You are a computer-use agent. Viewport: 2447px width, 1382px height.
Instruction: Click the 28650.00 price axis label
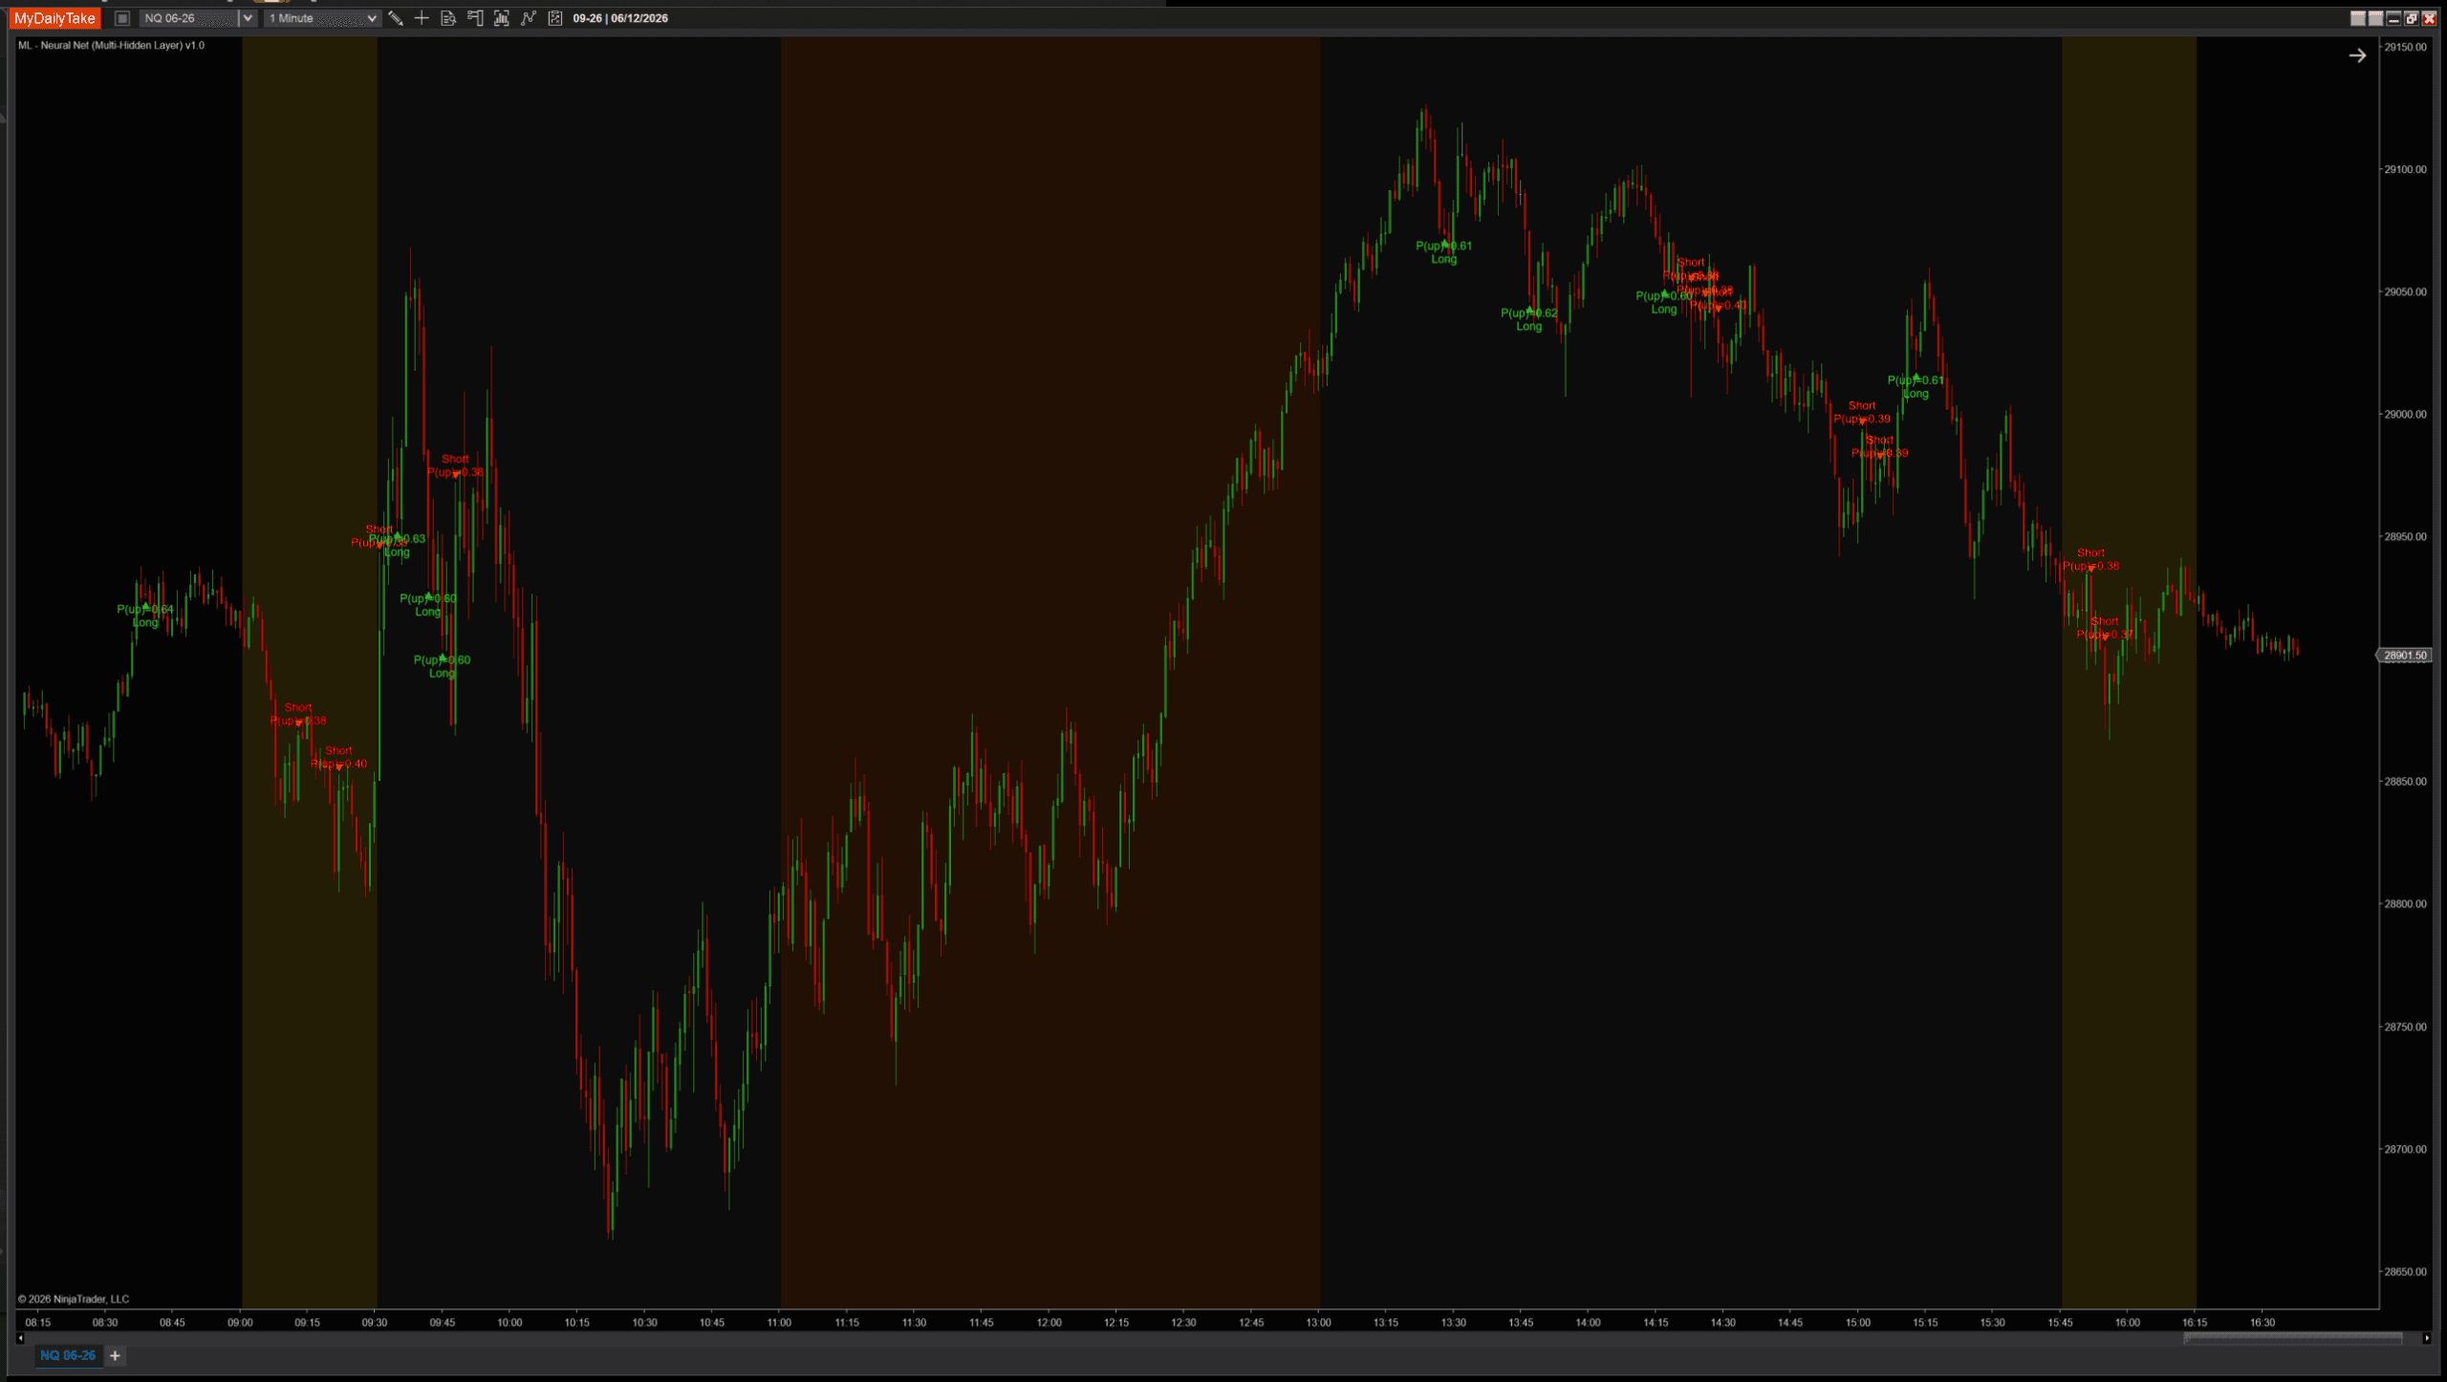click(x=2405, y=1271)
